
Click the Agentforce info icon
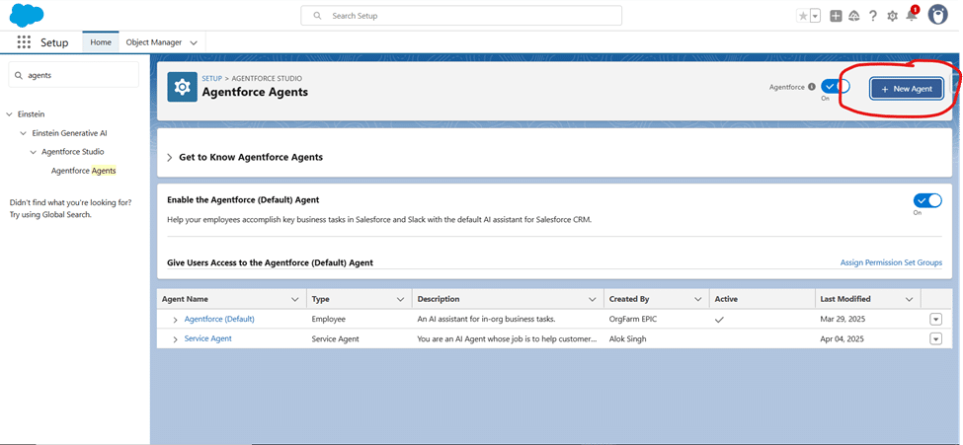pyautogui.click(x=812, y=87)
